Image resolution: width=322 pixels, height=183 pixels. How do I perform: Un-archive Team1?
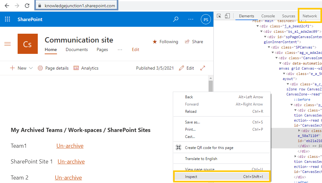(x=70, y=146)
